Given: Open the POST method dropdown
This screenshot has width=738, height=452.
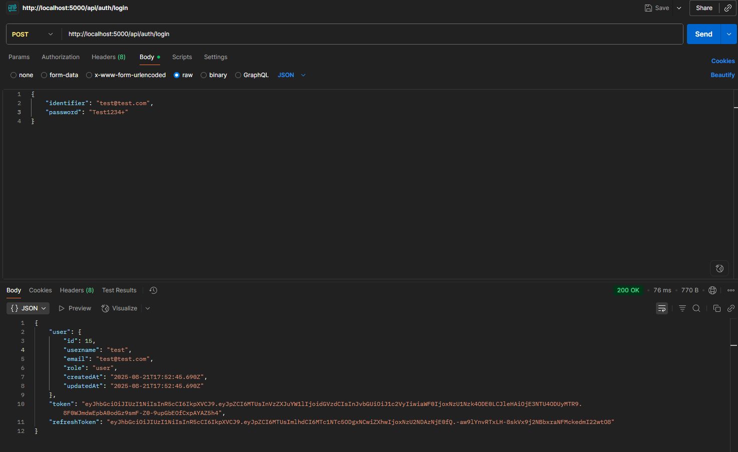Looking at the screenshot, I should click(x=33, y=34).
